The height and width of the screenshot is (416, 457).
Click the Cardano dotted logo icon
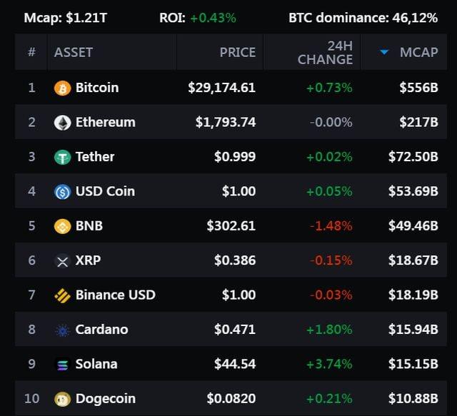pos(62,330)
